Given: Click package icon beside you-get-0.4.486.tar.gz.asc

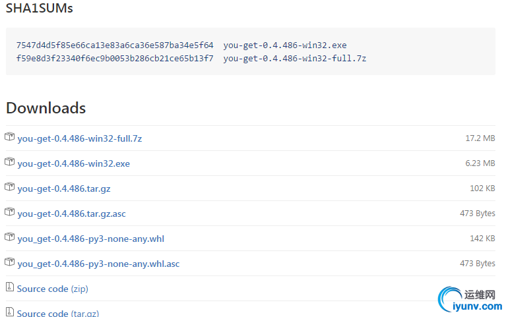Looking at the screenshot, I should click(9, 212).
